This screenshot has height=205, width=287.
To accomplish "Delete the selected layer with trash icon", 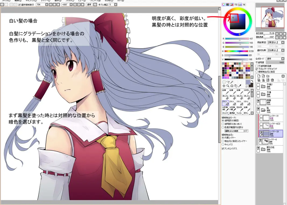I will point(272,80).
